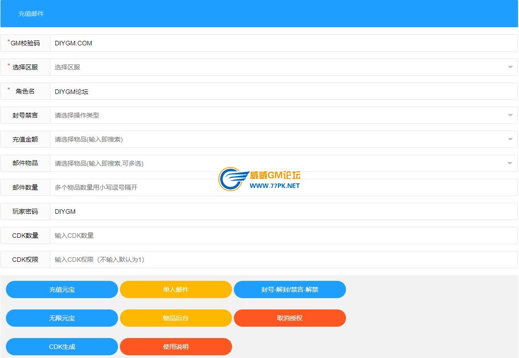Open the 使用说明 instructions button
The width and height of the screenshot is (519, 358).
[x=176, y=347]
